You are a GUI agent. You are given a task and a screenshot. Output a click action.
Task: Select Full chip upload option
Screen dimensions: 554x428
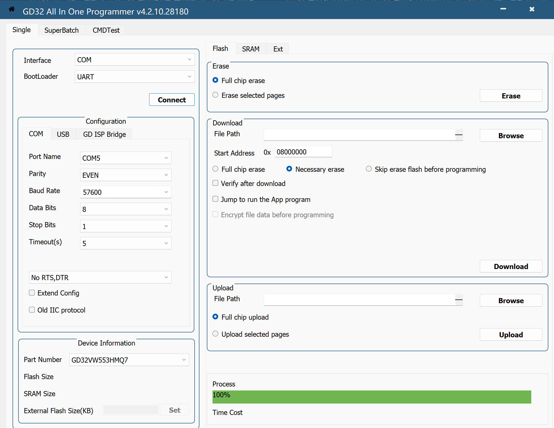[241, 317]
